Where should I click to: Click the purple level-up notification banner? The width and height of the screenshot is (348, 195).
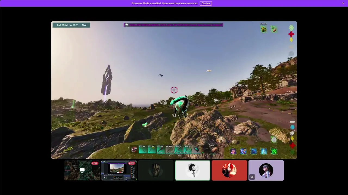pyautogui.click(x=173, y=25)
